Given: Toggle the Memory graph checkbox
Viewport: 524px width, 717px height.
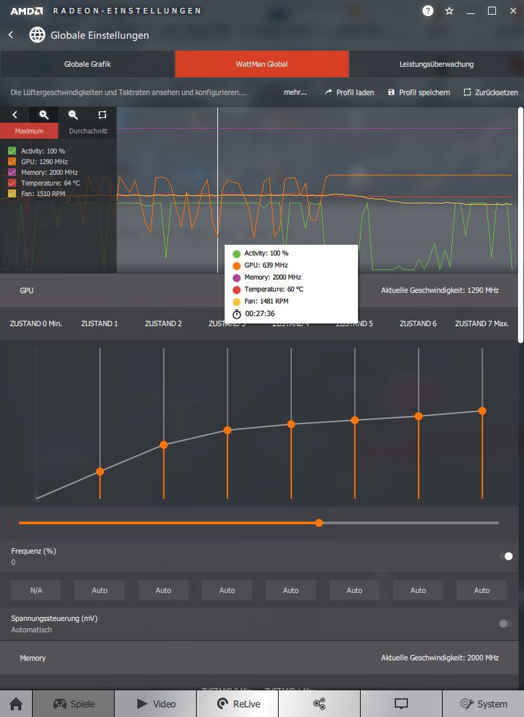Looking at the screenshot, I should [12, 172].
